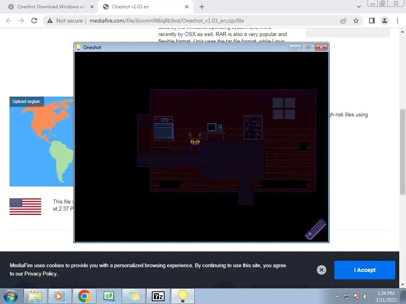Image resolution: width=406 pixels, height=304 pixels.
Task: Close the Oneshot Download Windows tab
Action: [x=92, y=7]
